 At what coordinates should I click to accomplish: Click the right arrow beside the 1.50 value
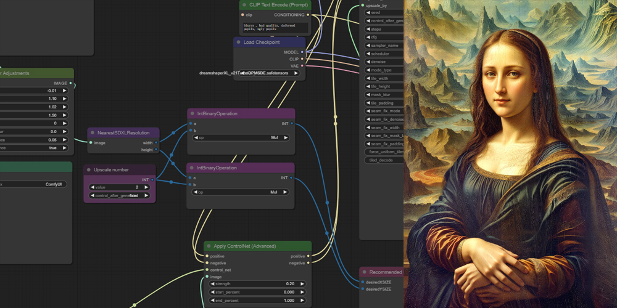65,115
